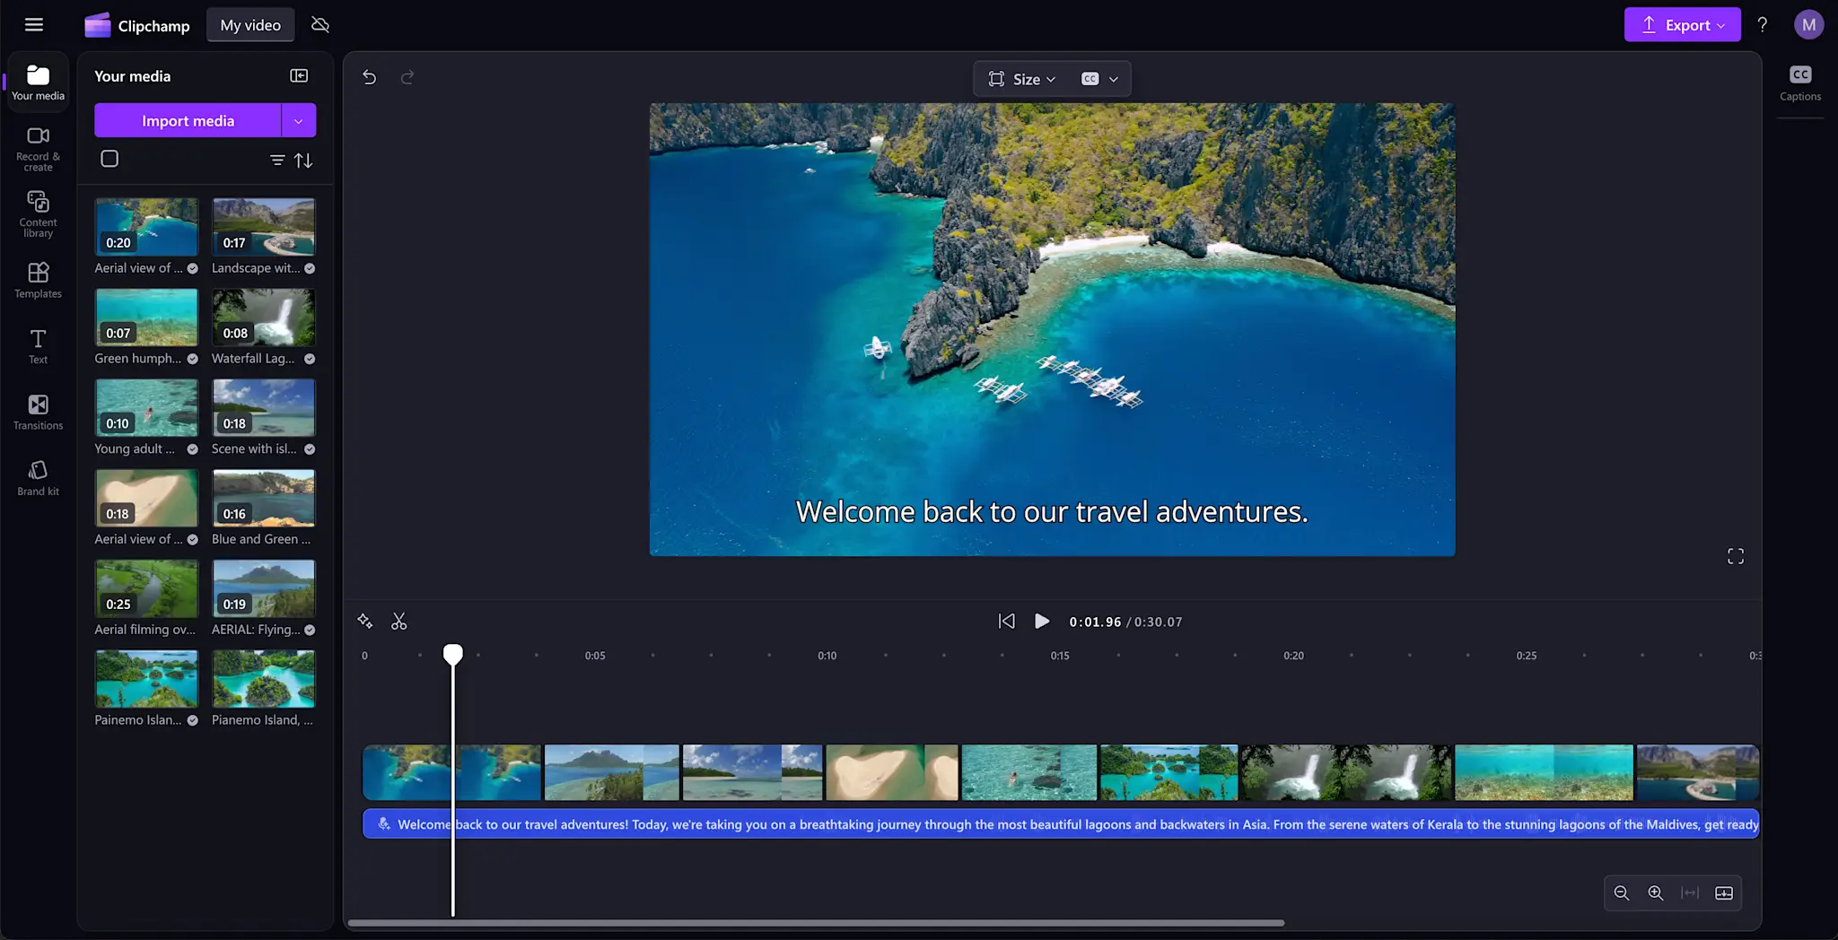Open Record & create tab

click(38, 148)
